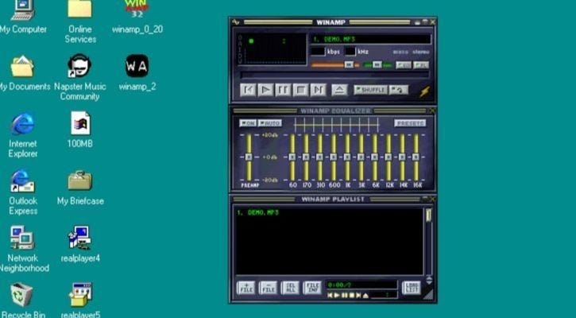Toggle the PL playlist button in main window
Viewport: 576px width, 318px height.
pos(421,65)
